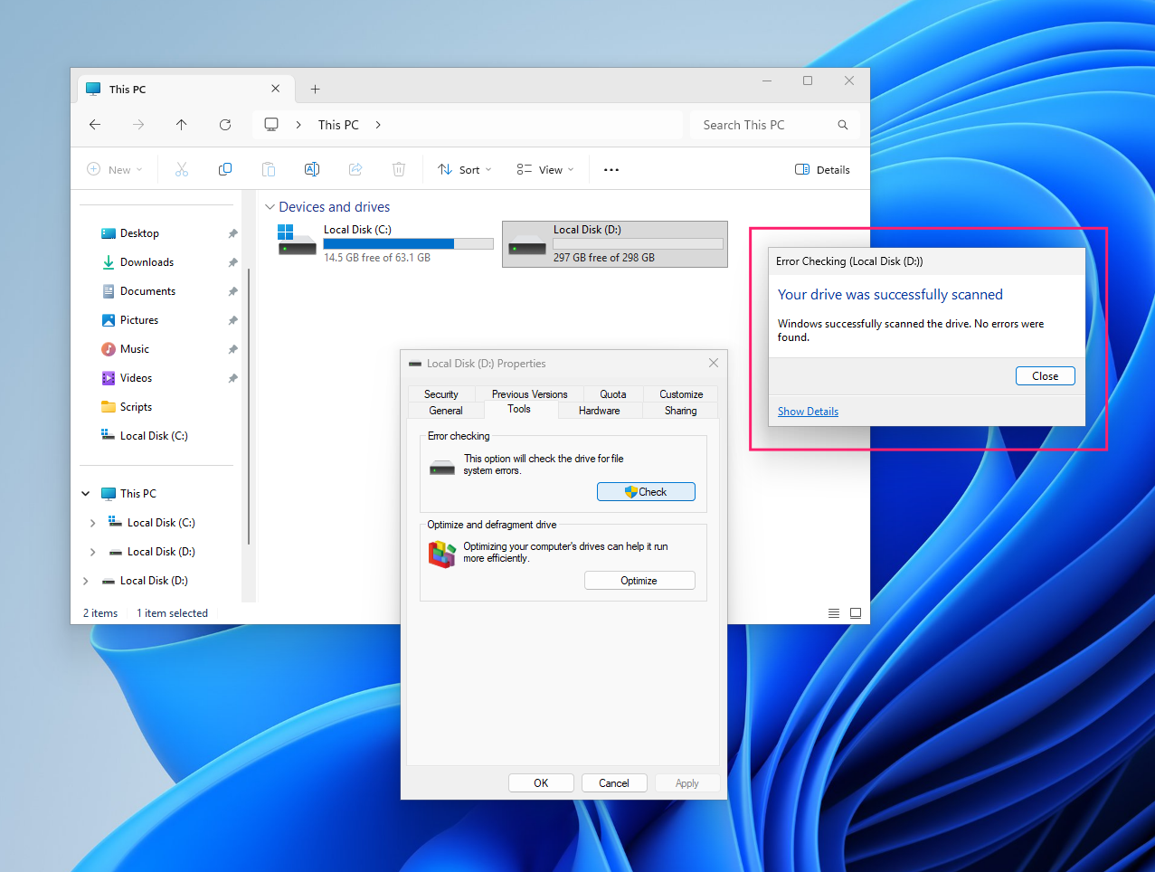Screen dimensions: 1155x872
Task: Click the Copy toolbar icon
Action: 225,169
